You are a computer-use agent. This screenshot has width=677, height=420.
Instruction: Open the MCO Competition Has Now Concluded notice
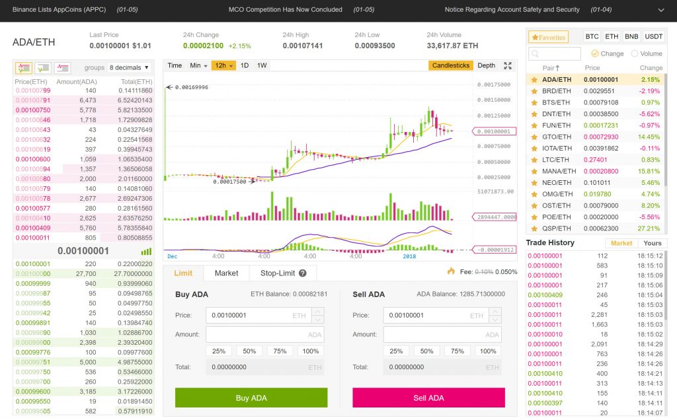coord(286,9)
